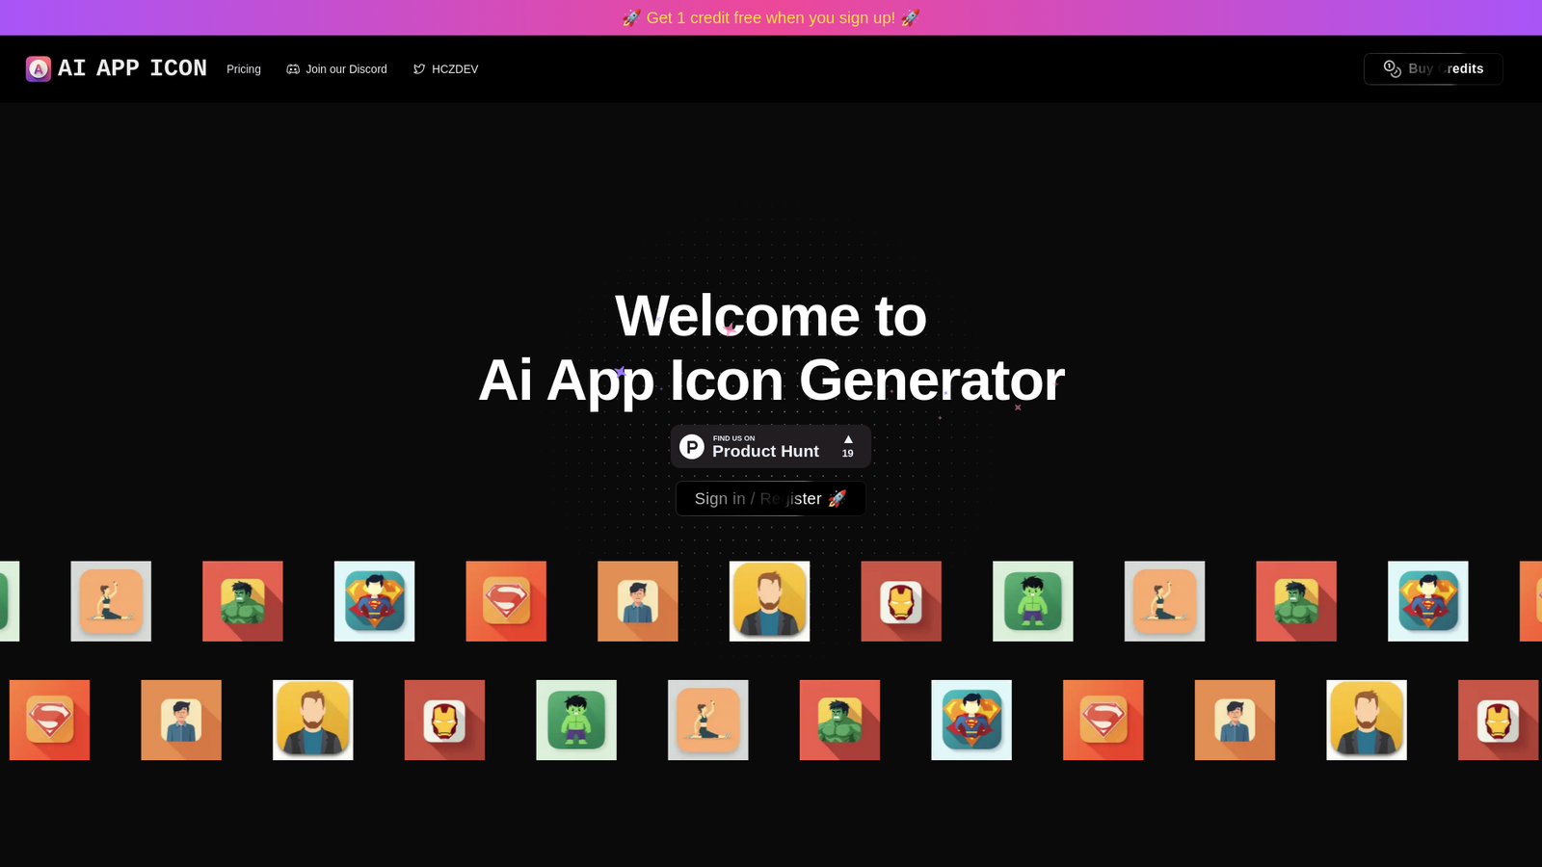
Task: Select the second Superman character icon in top row
Action: pos(1428,601)
